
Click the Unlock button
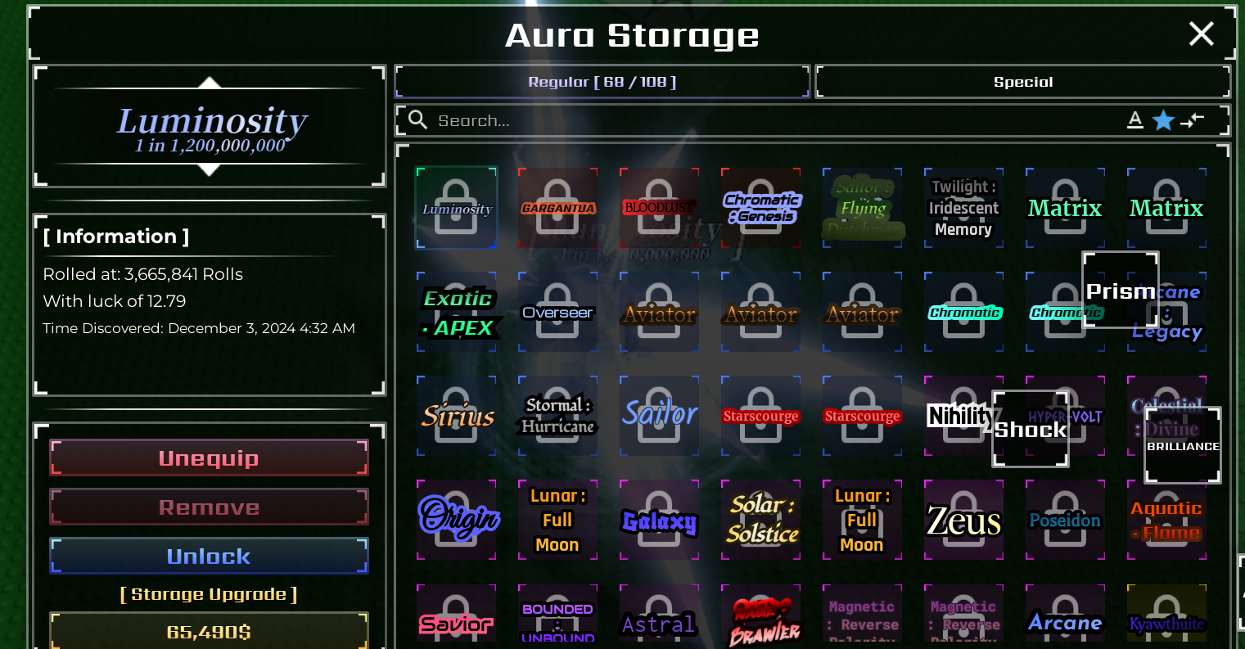pos(209,557)
